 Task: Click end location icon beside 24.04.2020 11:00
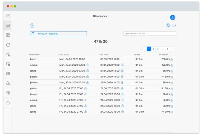point(122,88)
